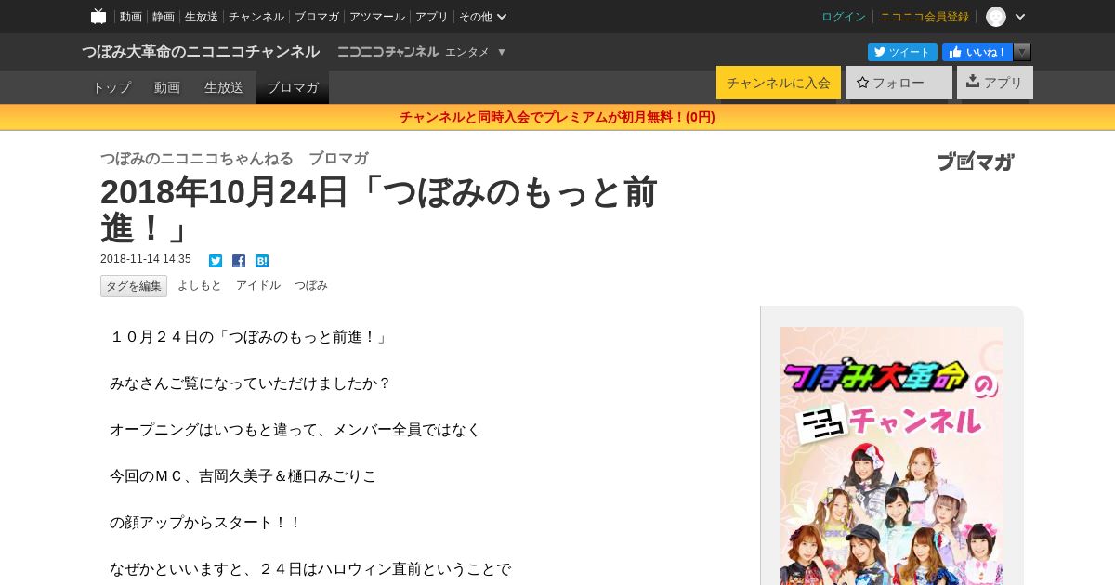Screen dimensions: 1115x585
Task: Click the アプリ download button
Action: tap(995, 83)
